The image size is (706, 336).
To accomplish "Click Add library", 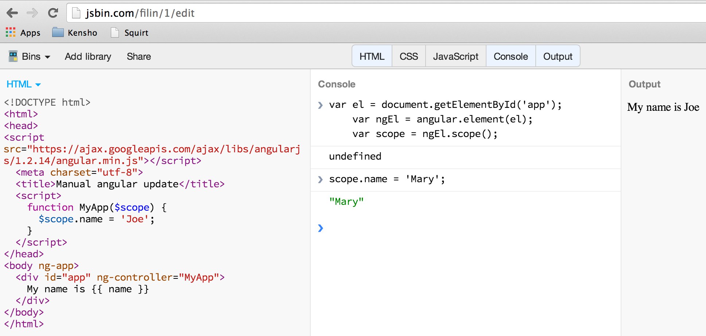I will click(x=88, y=56).
